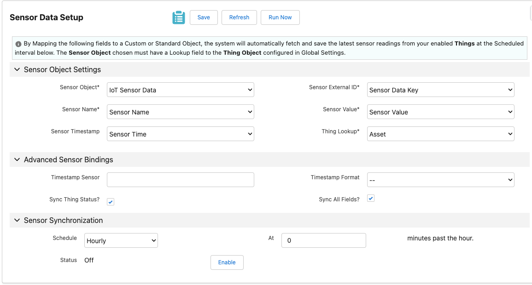Open the Timestamp Format dropdown

[441, 180]
